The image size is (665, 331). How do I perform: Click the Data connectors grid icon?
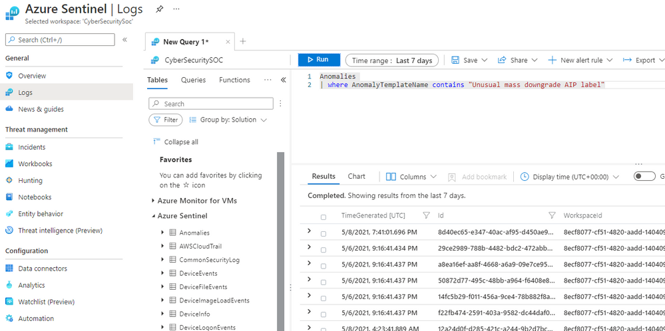pyautogui.click(x=9, y=269)
